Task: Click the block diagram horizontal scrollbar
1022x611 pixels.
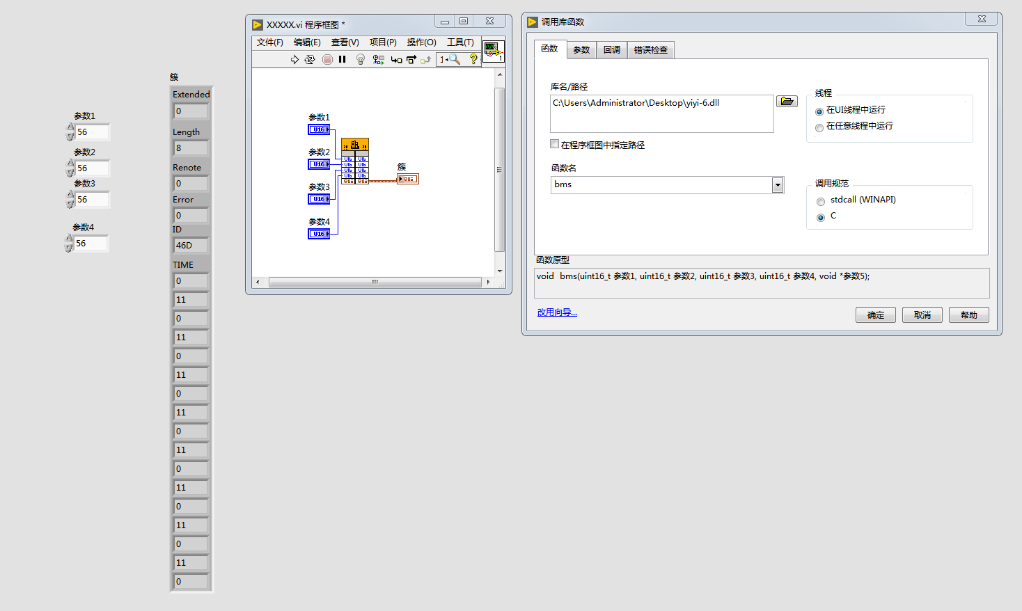Action: tap(375, 282)
